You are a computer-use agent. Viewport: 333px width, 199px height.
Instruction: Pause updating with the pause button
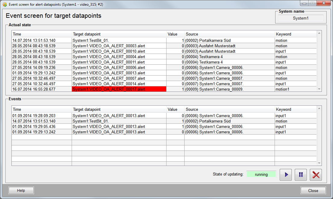(x=301, y=175)
